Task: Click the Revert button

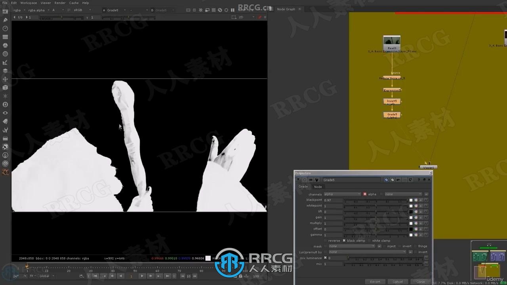Action: [375, 282]
